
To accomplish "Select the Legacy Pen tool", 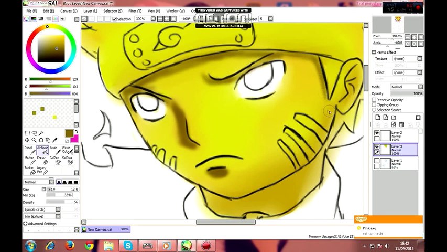I will pos(42,170).
